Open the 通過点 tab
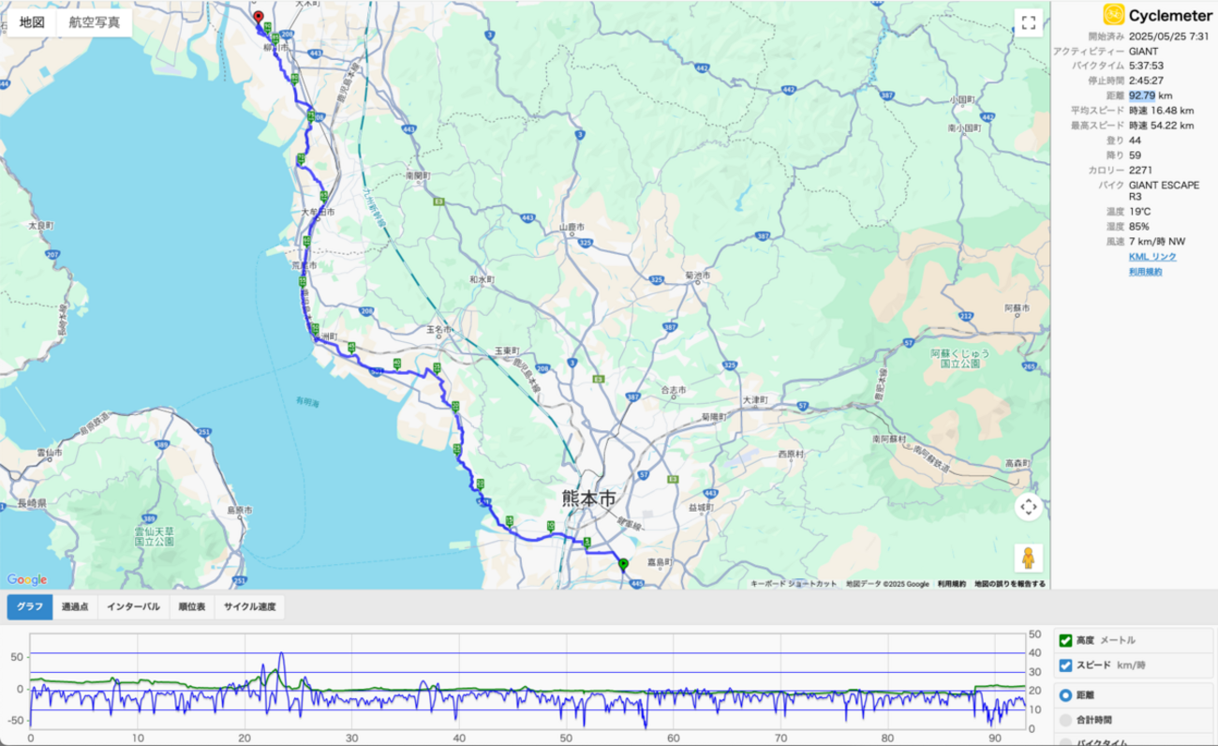Screen dimensions: 1218x746 (x=75, y=607)
